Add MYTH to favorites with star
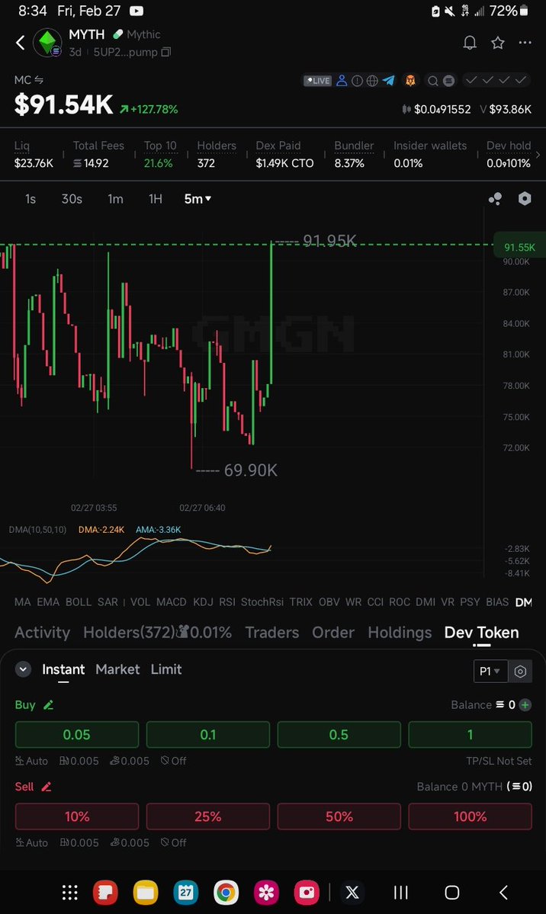The width and height of the screenshot is (546, 914). coord(498,43)
